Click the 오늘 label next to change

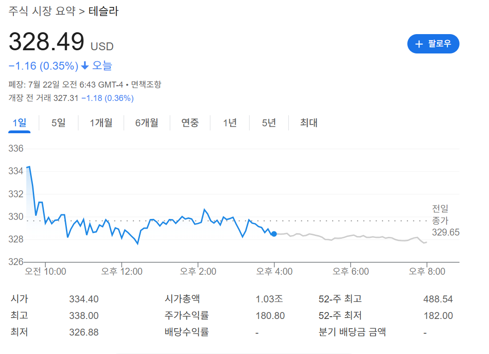point(102,66)
